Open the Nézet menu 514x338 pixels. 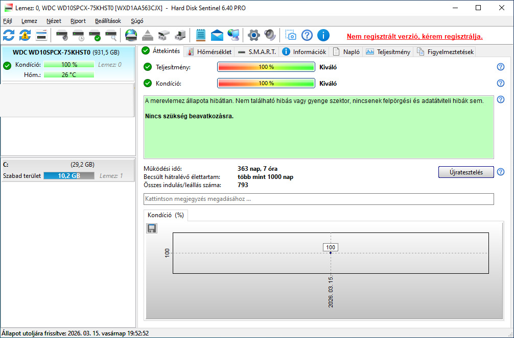pyautogui.click(x=54, y=21)
